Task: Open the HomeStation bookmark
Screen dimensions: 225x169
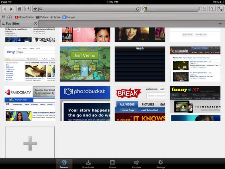Action: (x=24, y=17)
